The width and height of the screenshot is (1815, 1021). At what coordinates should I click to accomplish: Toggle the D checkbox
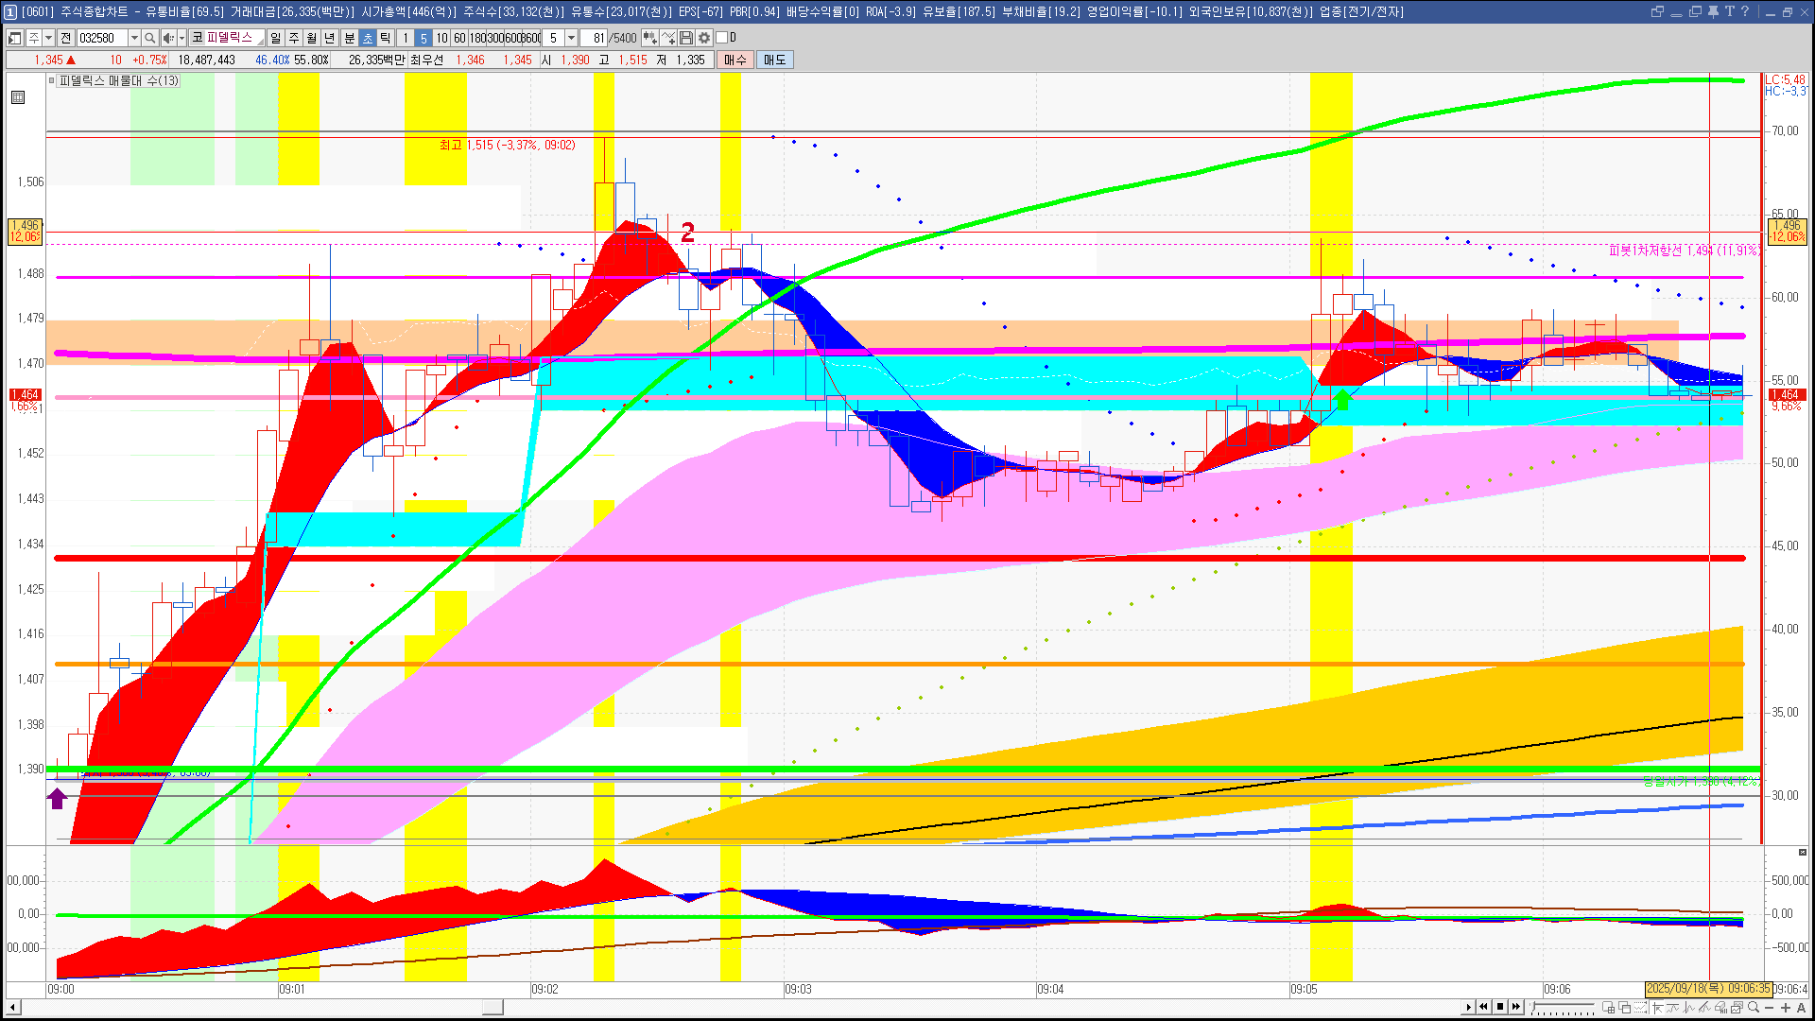coord(722,38)
